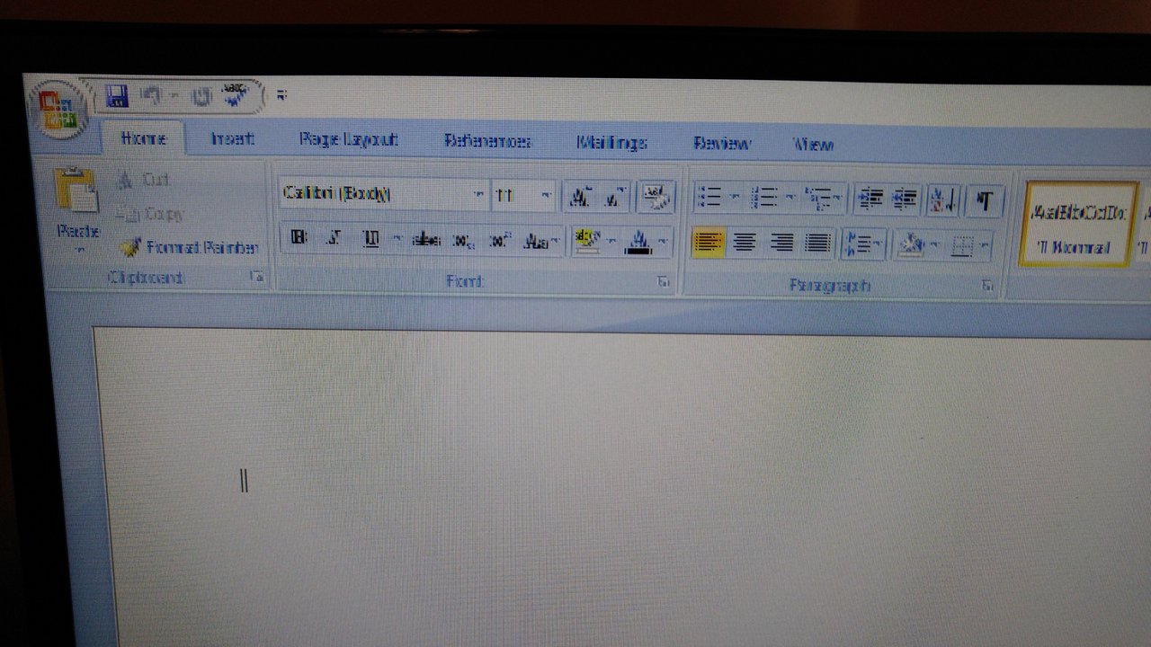Open the Calibri (Body) font dropdown

point(477,195)
